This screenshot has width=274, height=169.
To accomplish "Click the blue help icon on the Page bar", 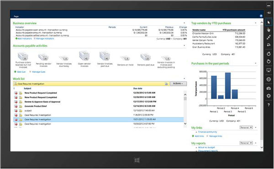I will click(x=261, y=16).
